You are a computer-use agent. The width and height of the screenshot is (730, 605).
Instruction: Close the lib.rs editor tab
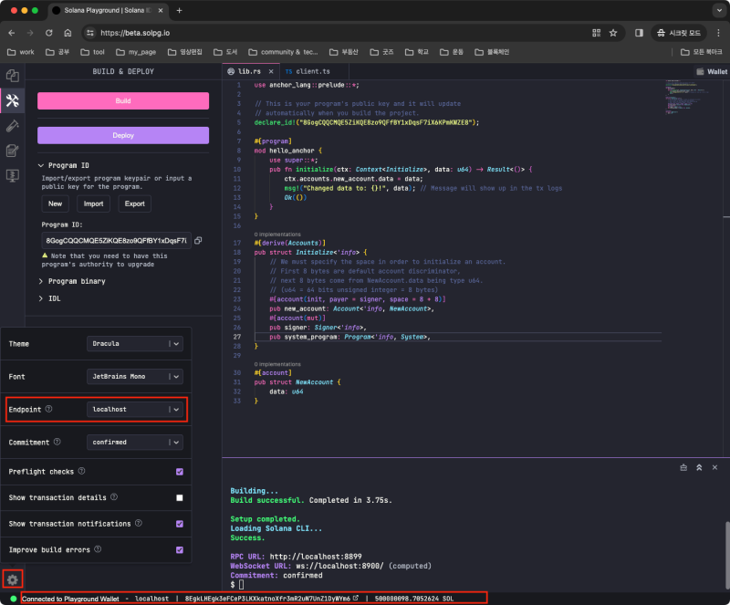(x=271, y=71)
